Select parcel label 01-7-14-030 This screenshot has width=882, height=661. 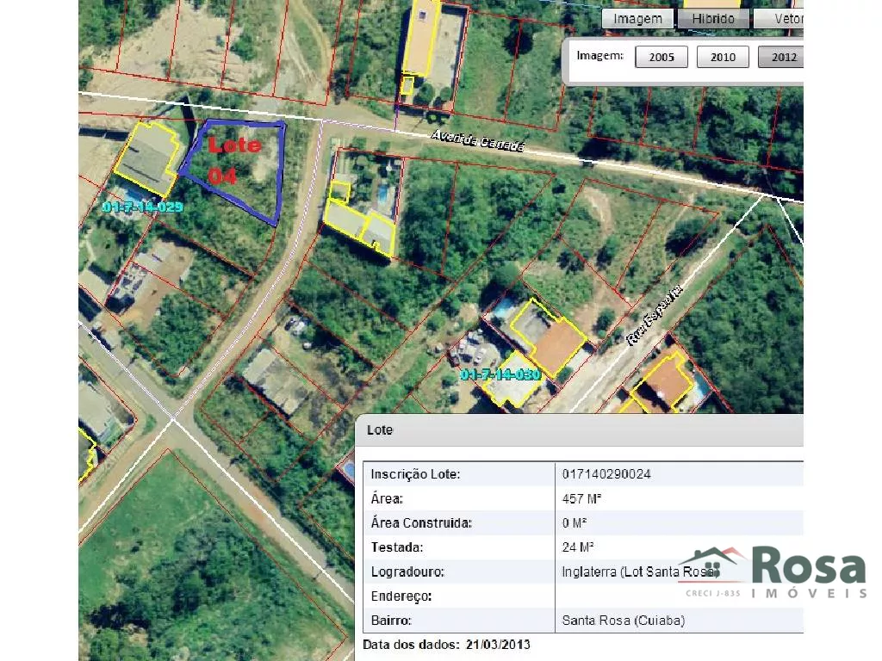(x=500, y=374)
